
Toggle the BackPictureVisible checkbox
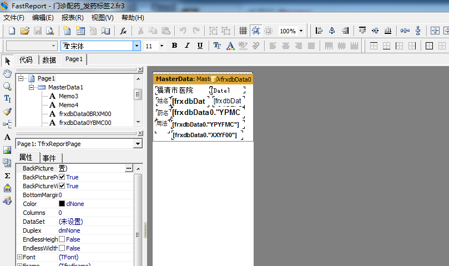click(x=62, y=185)
